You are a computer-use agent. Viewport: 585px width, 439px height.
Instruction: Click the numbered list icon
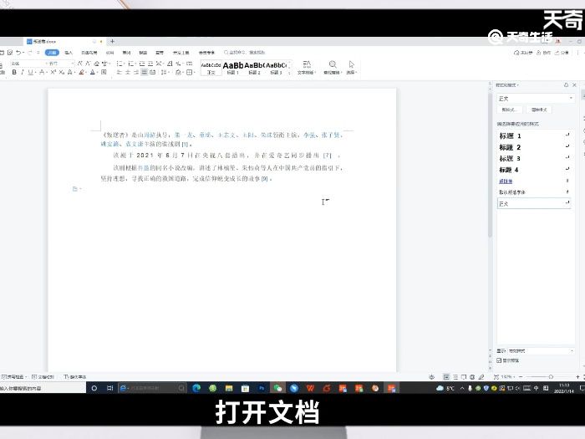131,64
